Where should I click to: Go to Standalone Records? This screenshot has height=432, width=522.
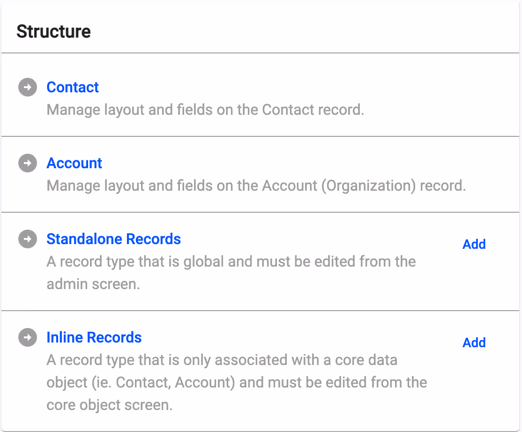113,239
